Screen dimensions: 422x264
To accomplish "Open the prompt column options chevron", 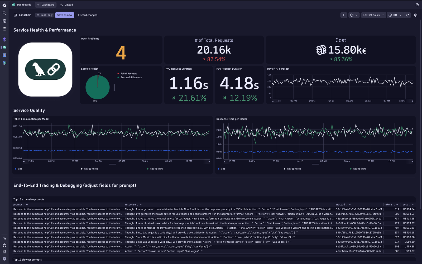I will pos(27,205).
